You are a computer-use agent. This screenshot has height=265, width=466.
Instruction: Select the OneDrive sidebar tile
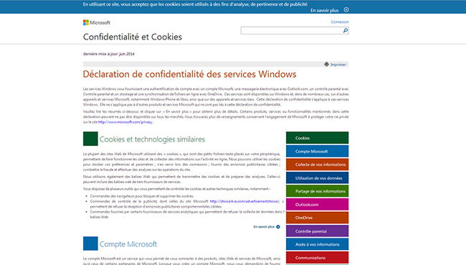[317, 218]
